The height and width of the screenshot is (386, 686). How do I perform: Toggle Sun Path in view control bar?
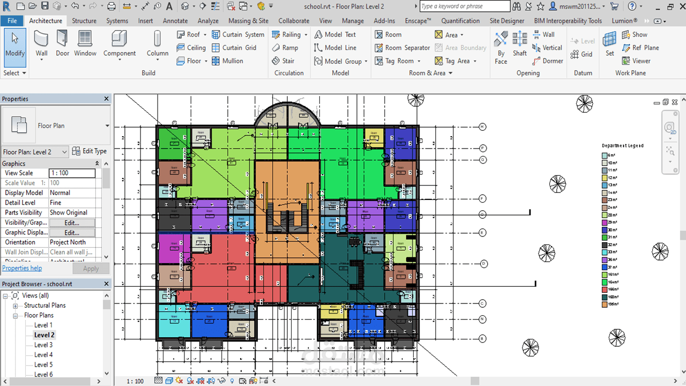coord(179,381)
